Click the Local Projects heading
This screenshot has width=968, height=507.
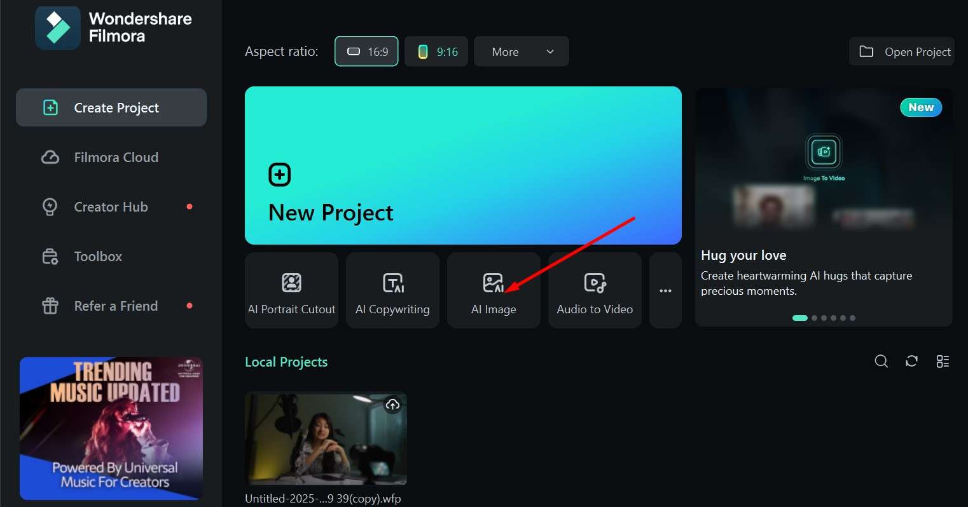(x=286, y=362)
